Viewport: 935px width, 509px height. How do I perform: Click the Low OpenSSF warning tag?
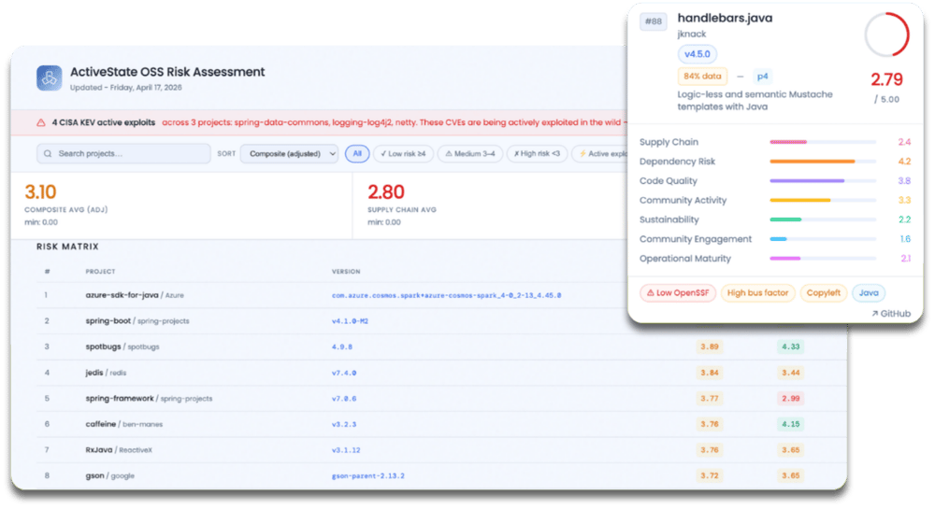(x=678, y=293)
